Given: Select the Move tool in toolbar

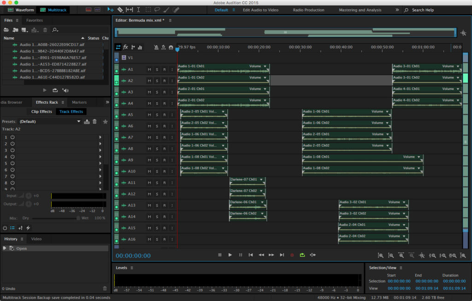Looking at the screenshot, I should (110, 10).
